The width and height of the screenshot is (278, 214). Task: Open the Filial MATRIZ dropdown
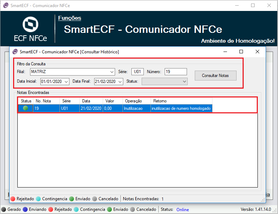73,72
